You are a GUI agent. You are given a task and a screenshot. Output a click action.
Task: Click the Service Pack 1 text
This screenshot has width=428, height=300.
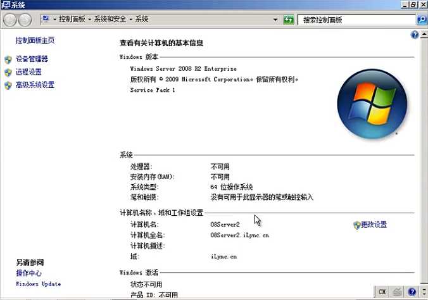153,90
